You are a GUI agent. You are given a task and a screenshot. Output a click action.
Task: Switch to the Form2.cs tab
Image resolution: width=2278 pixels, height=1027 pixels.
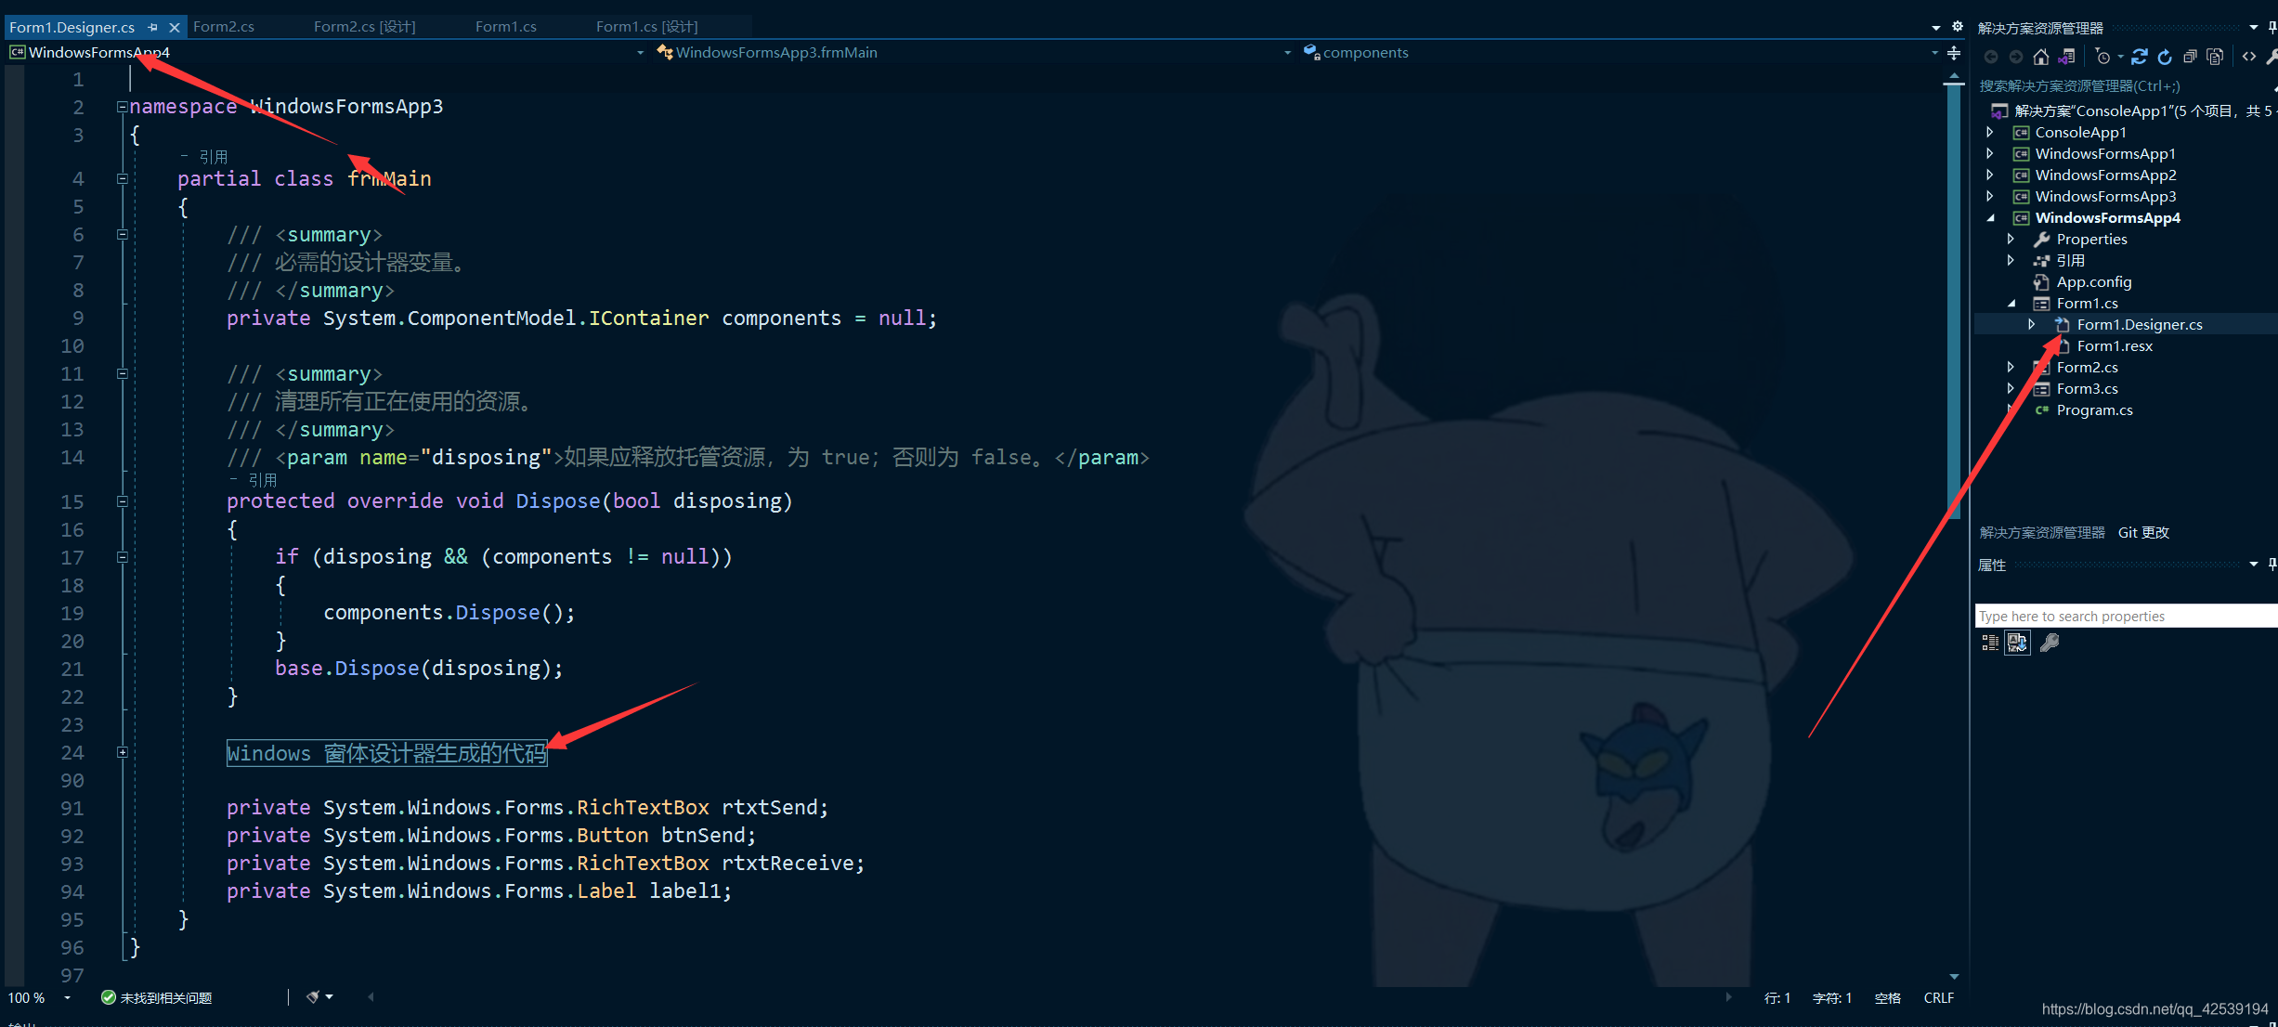224,27
